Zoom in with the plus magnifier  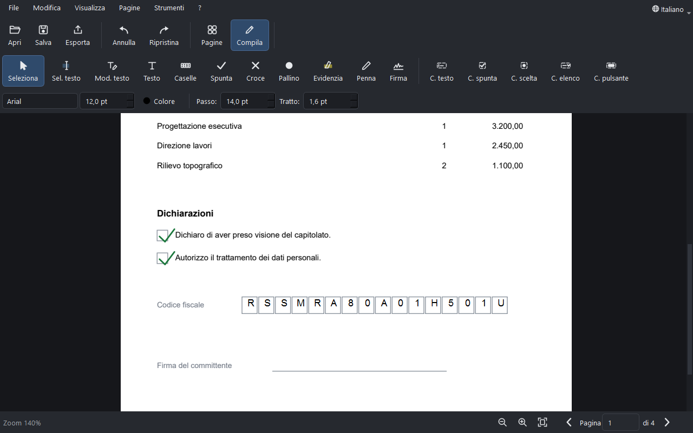(522, 422)
